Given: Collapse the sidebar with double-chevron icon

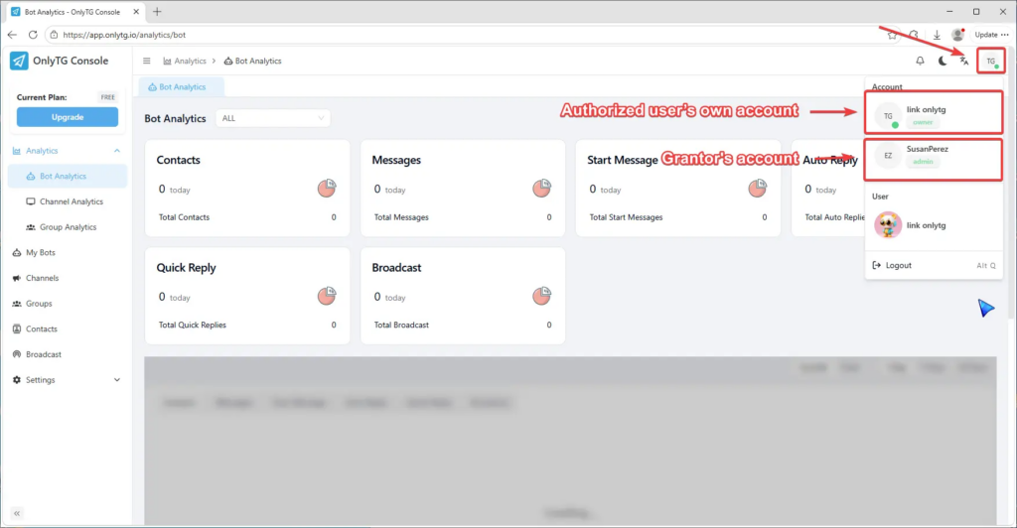Looking at the screenshot, I should pyautogui.click(x=17, y=513).
